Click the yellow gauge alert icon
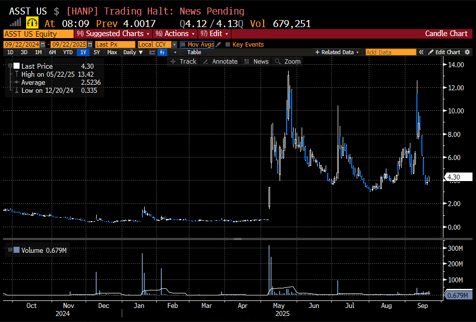Image resolution: width=476 pixels, height=322 pixels. point(32,23)
